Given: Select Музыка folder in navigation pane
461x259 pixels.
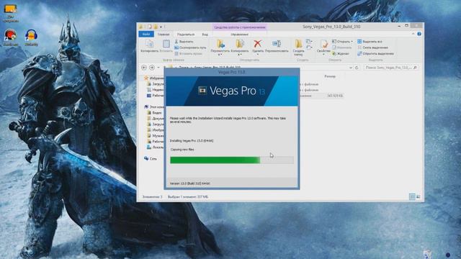Looking at the screenshot, I should tap(156, 136).
